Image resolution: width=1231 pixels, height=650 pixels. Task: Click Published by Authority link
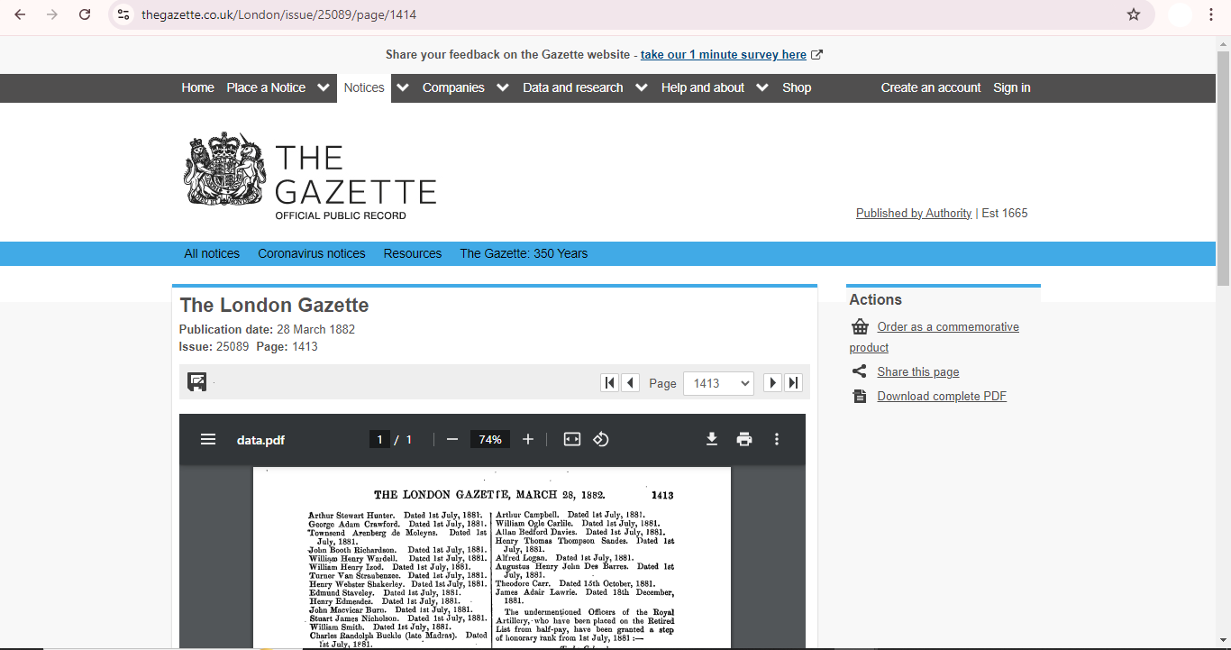pyautogui.click(x=914, y=214)
